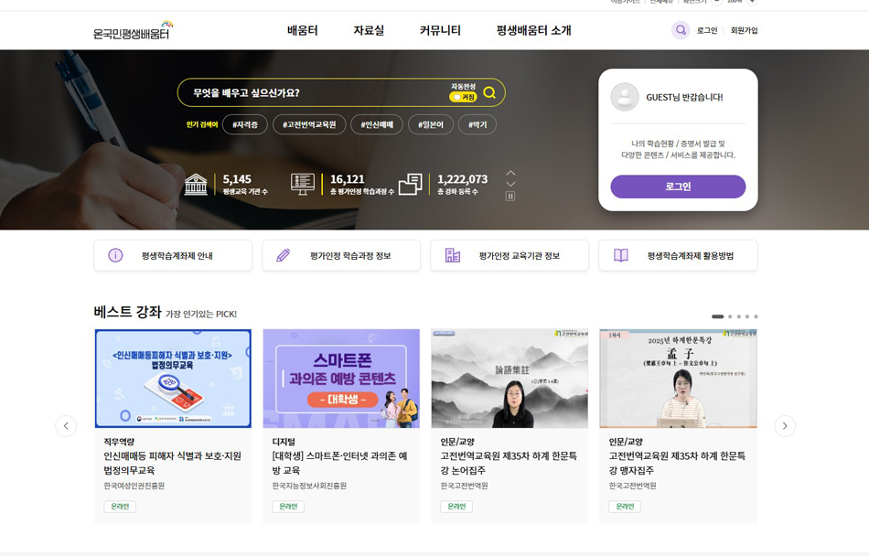869x556 pixels.
Task: Open 평가인정 교육기관 정보 quick link
Action: 510,255
